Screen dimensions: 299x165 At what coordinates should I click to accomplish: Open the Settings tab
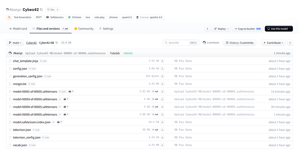(x=106, y=29)
